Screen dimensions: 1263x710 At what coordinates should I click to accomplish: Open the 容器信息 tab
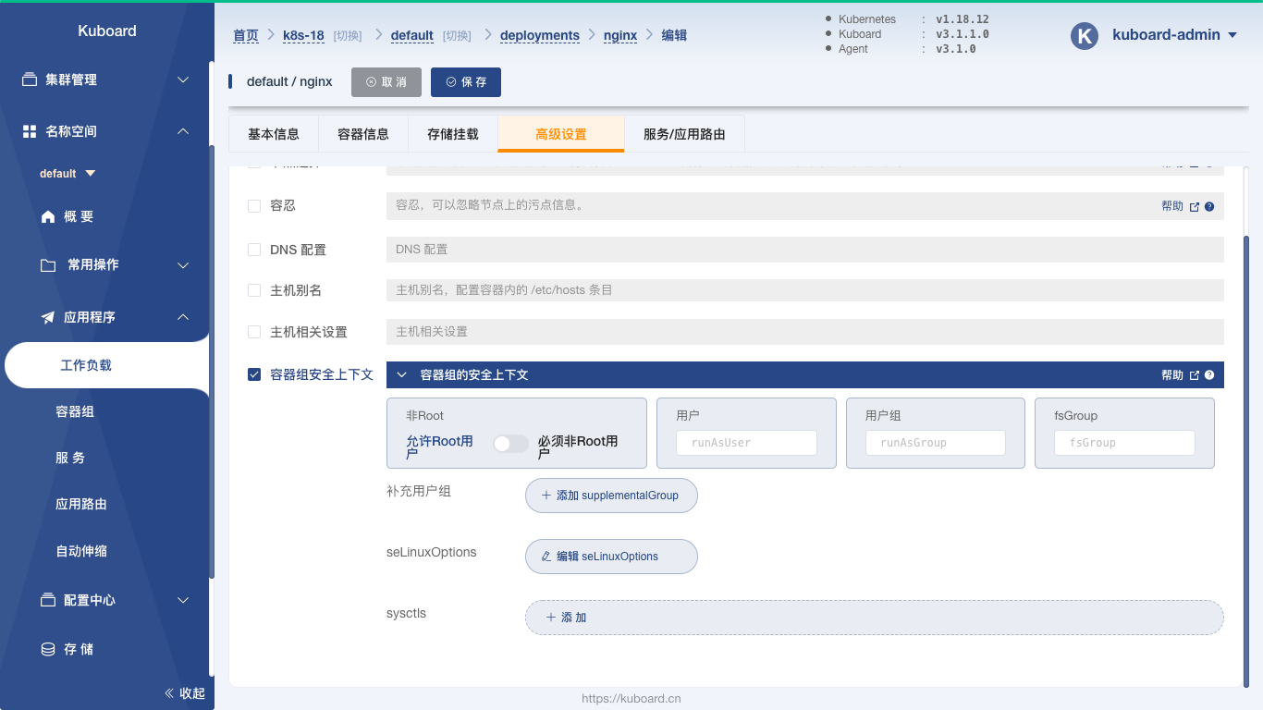(363, 134)
